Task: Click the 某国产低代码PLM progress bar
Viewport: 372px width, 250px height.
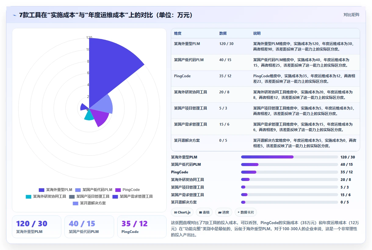Action: point(289,165)
